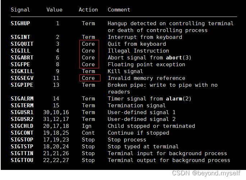Click the Core action of SIGQUIT
Viewport: 246px width, 180px height.
coord(88,44)
